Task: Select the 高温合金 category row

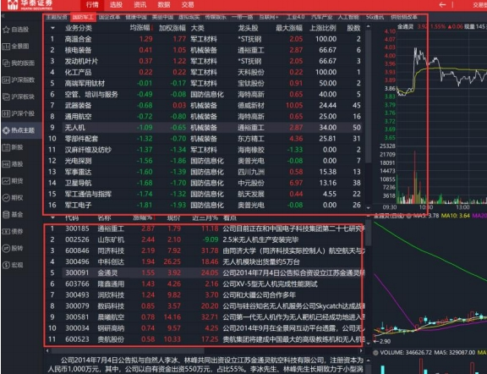Action: click(205, 39)
